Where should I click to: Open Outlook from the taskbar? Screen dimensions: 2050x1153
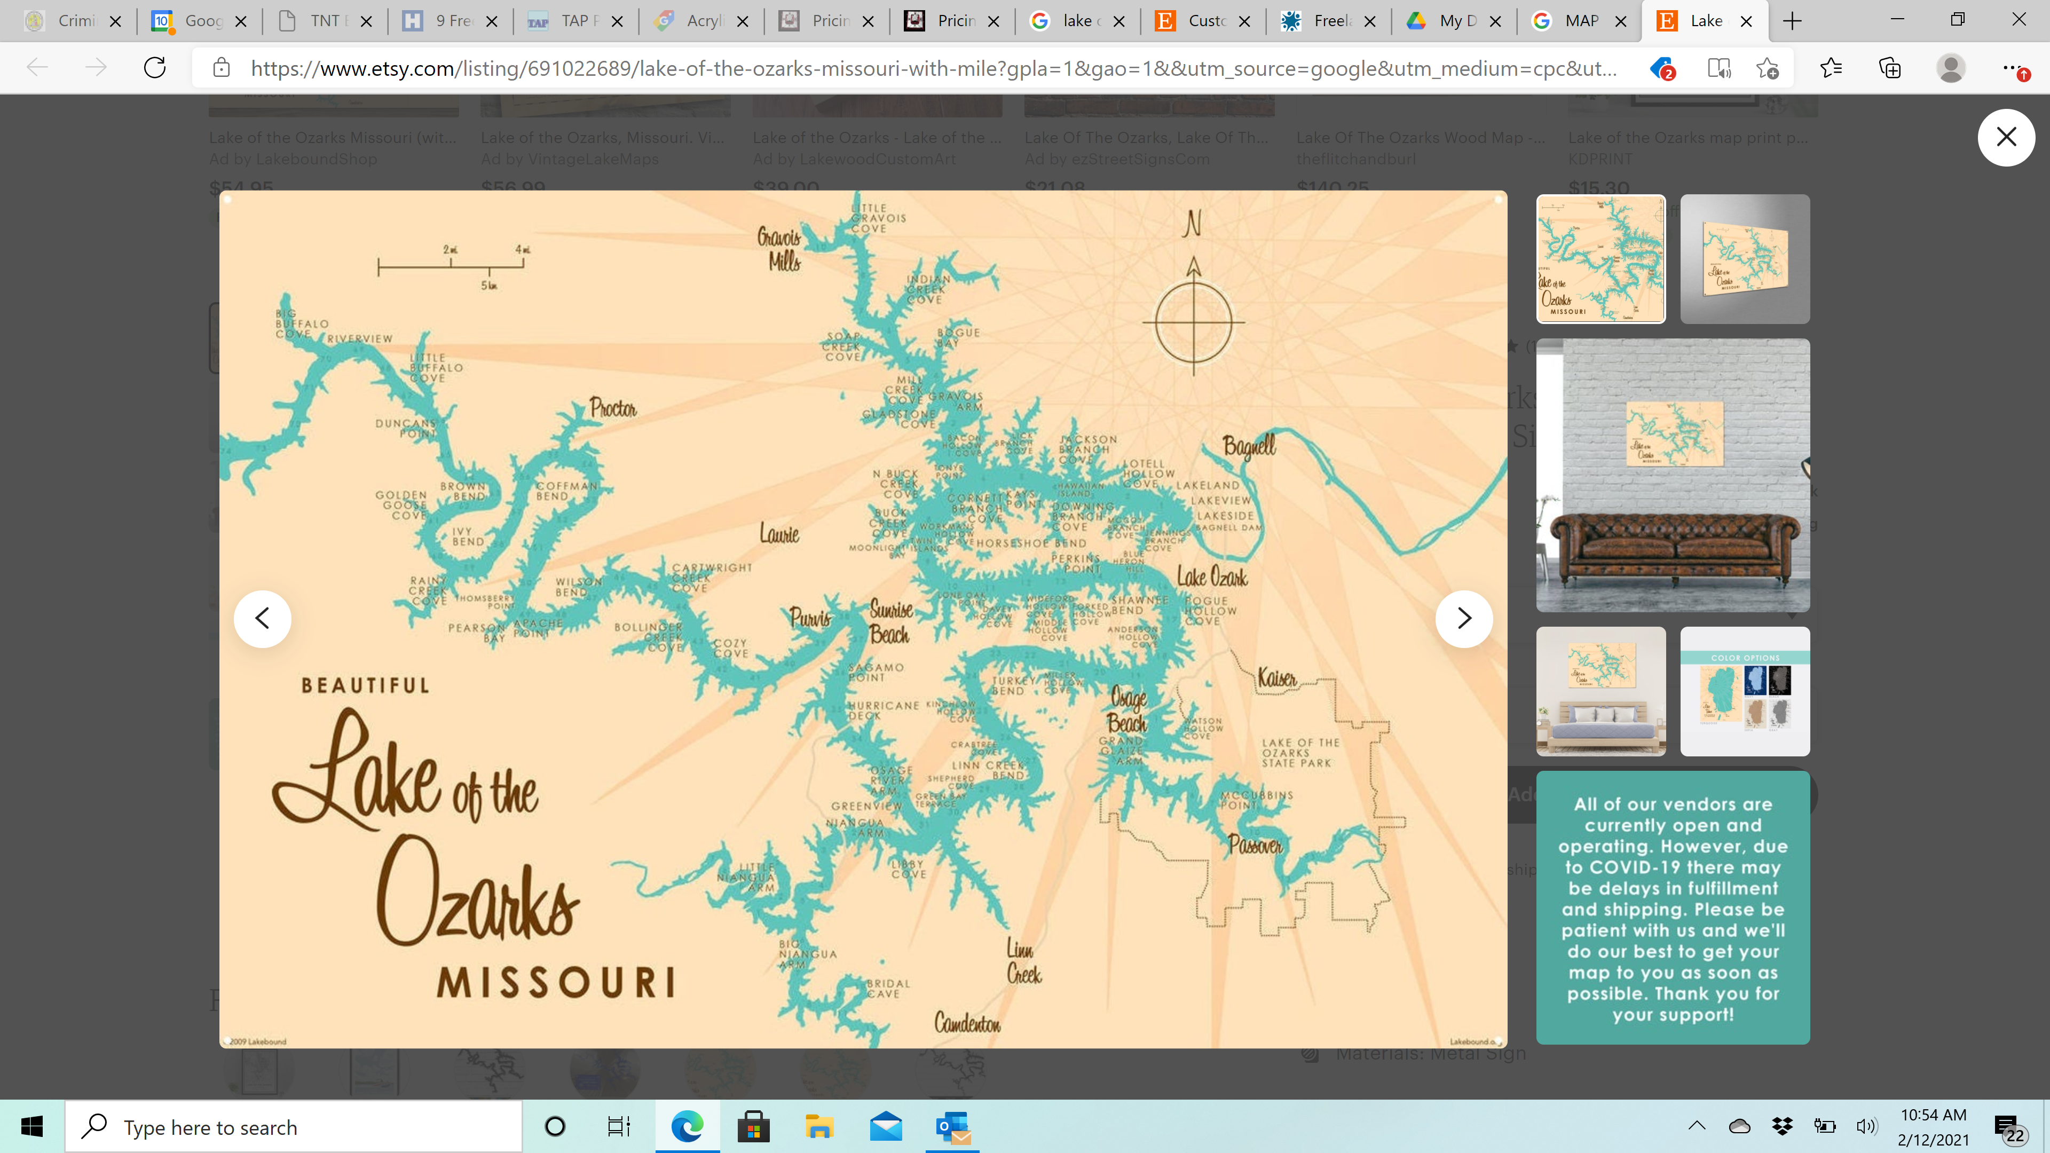coord(952,1127)
